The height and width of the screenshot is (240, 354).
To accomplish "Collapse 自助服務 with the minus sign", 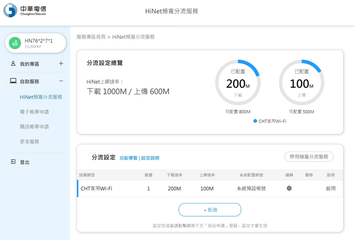I will click(x=61, y=81).
